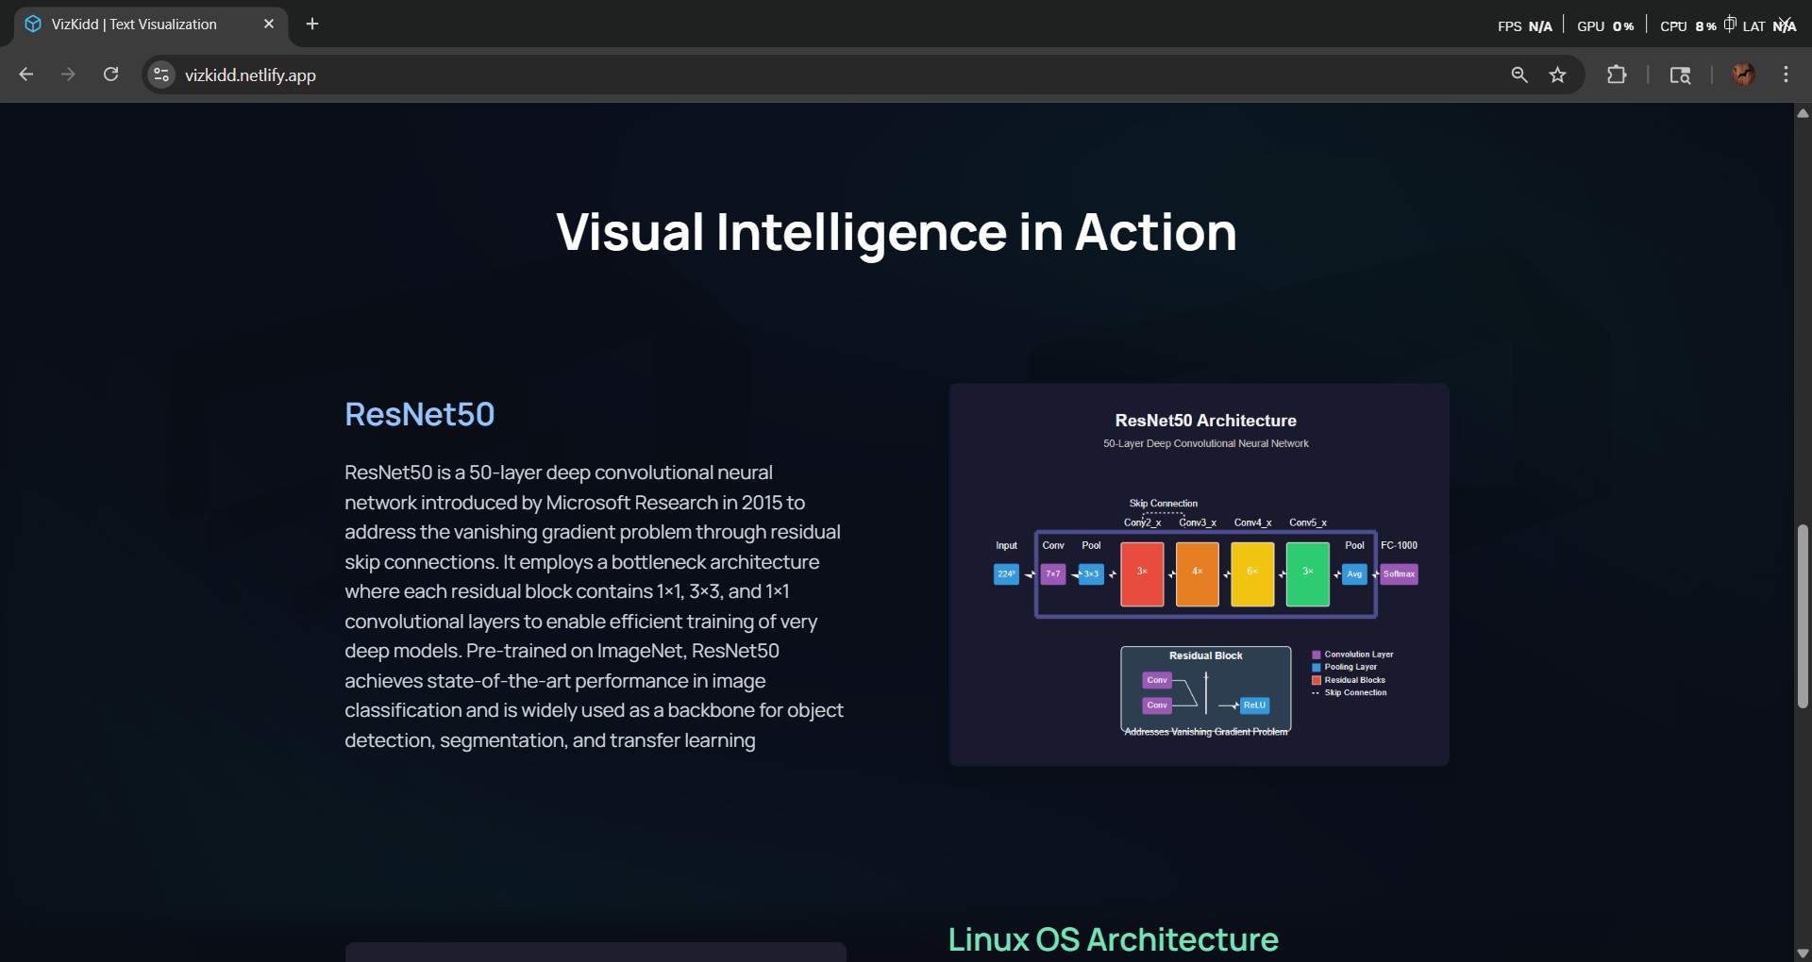Viewport: 1812px width, 962px height.
Task: Click the "50-Layer Deep Convolutional Neural Network" subtitle
Action: click(1206, 443)
